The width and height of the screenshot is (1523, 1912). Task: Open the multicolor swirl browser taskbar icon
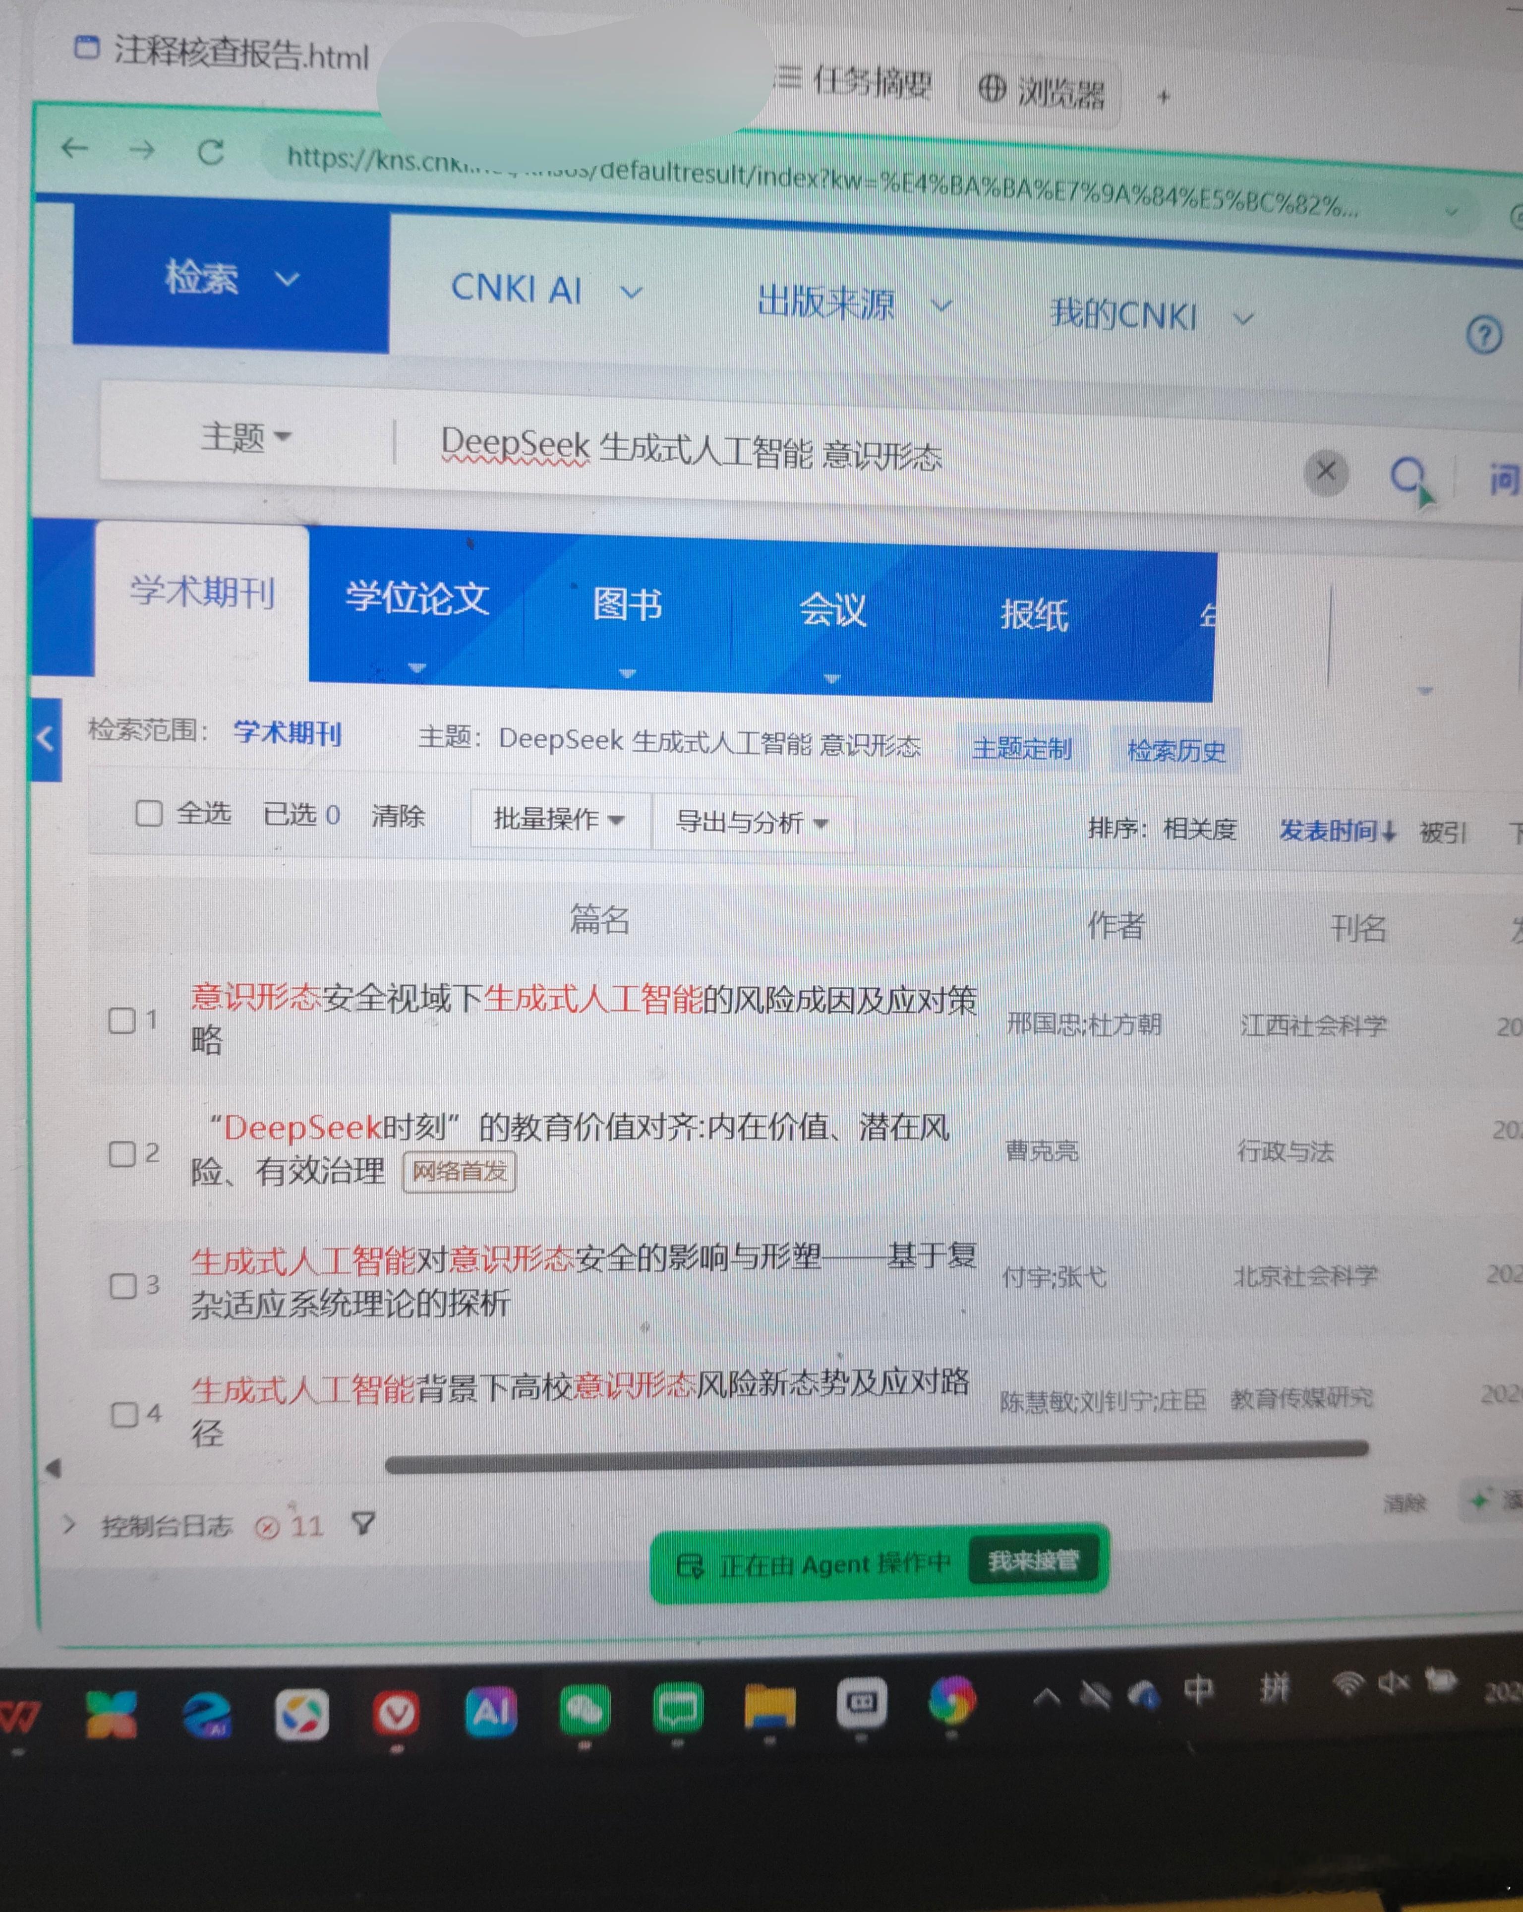coord(952,1700)
